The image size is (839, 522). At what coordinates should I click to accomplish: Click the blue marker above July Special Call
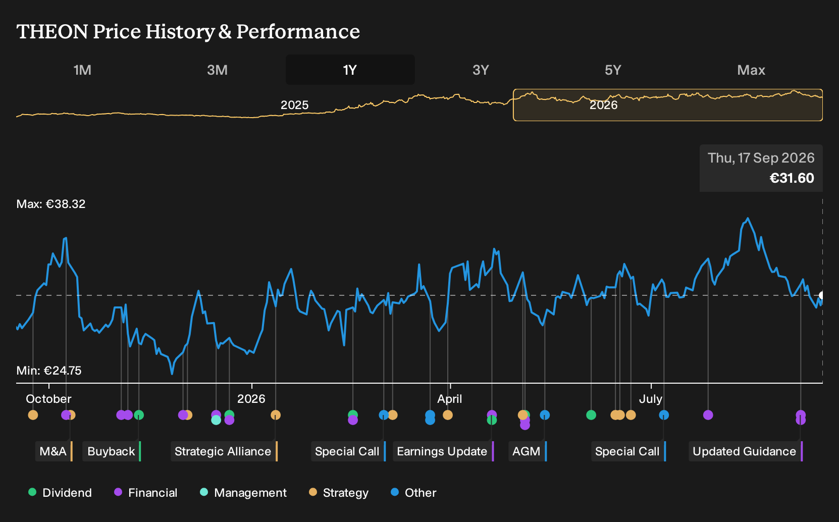pyautogui.click(x=664, y=415)
